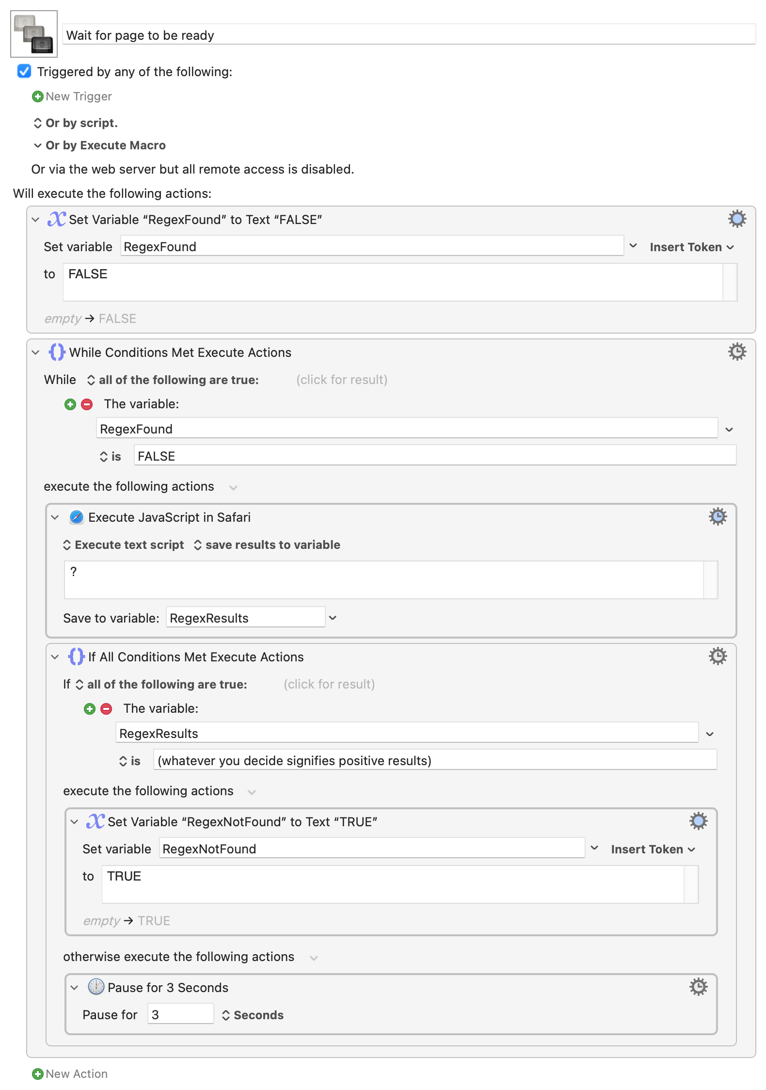Viewport: 766px width, 1090px height.
Task: Open gear menu for If All Conditions action
Action: pyautogui.click(x=718, y=657)
